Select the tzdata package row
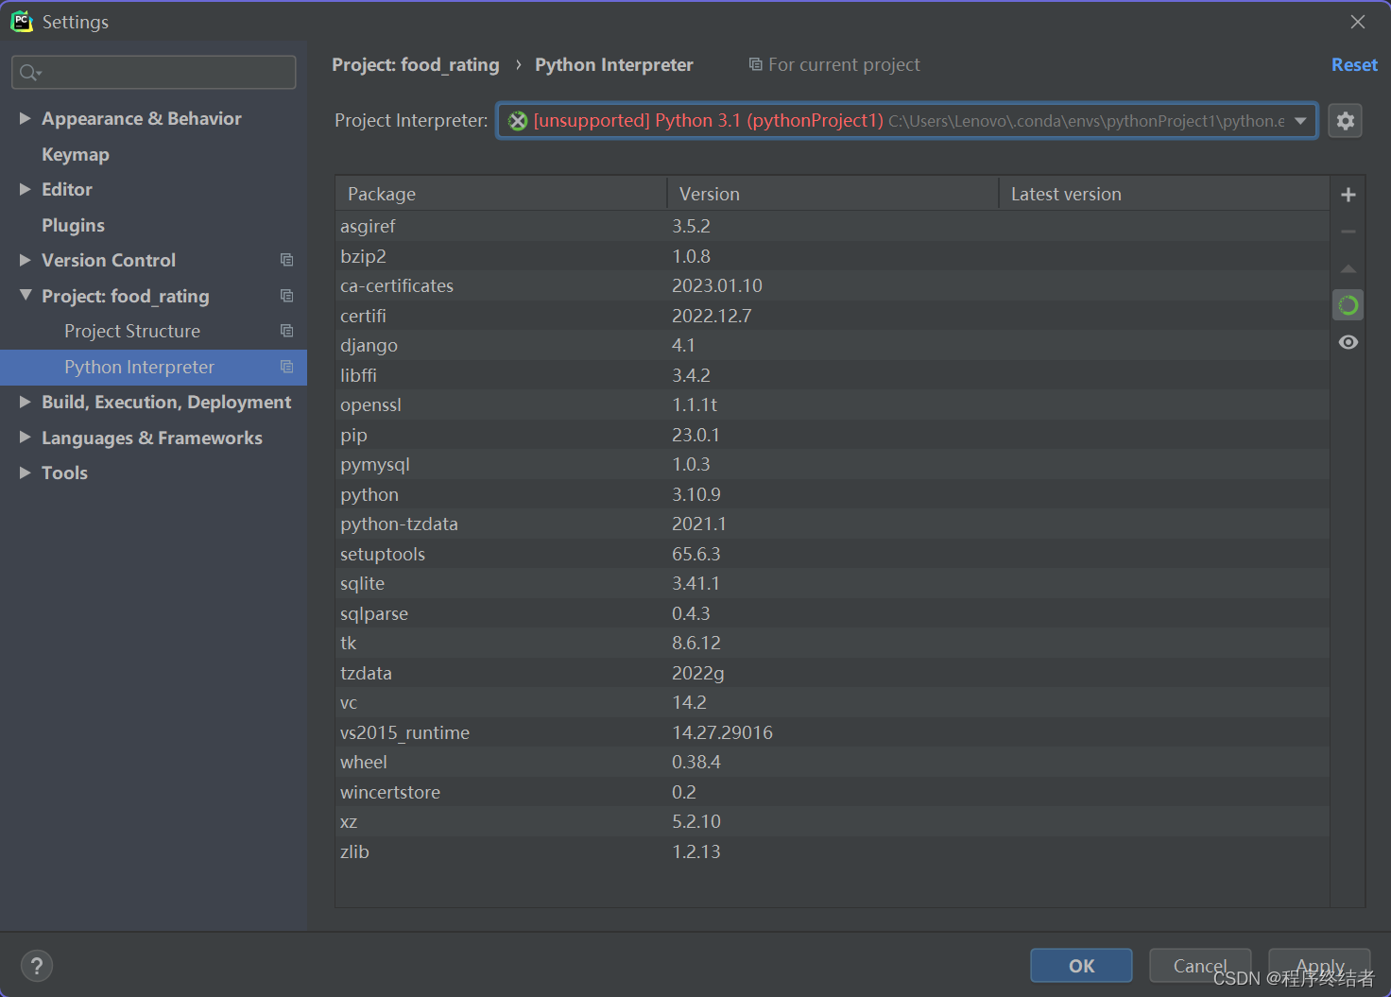The image size is (1391, 997). pos(832,673)
